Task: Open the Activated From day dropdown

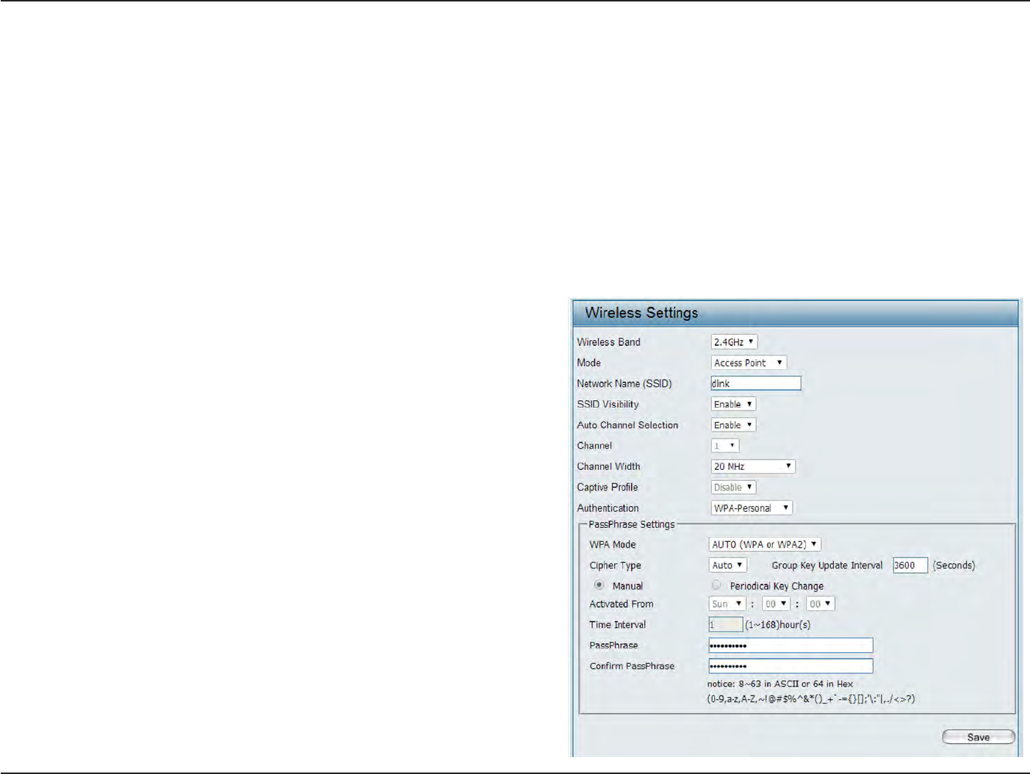Action: coord(727,604)
